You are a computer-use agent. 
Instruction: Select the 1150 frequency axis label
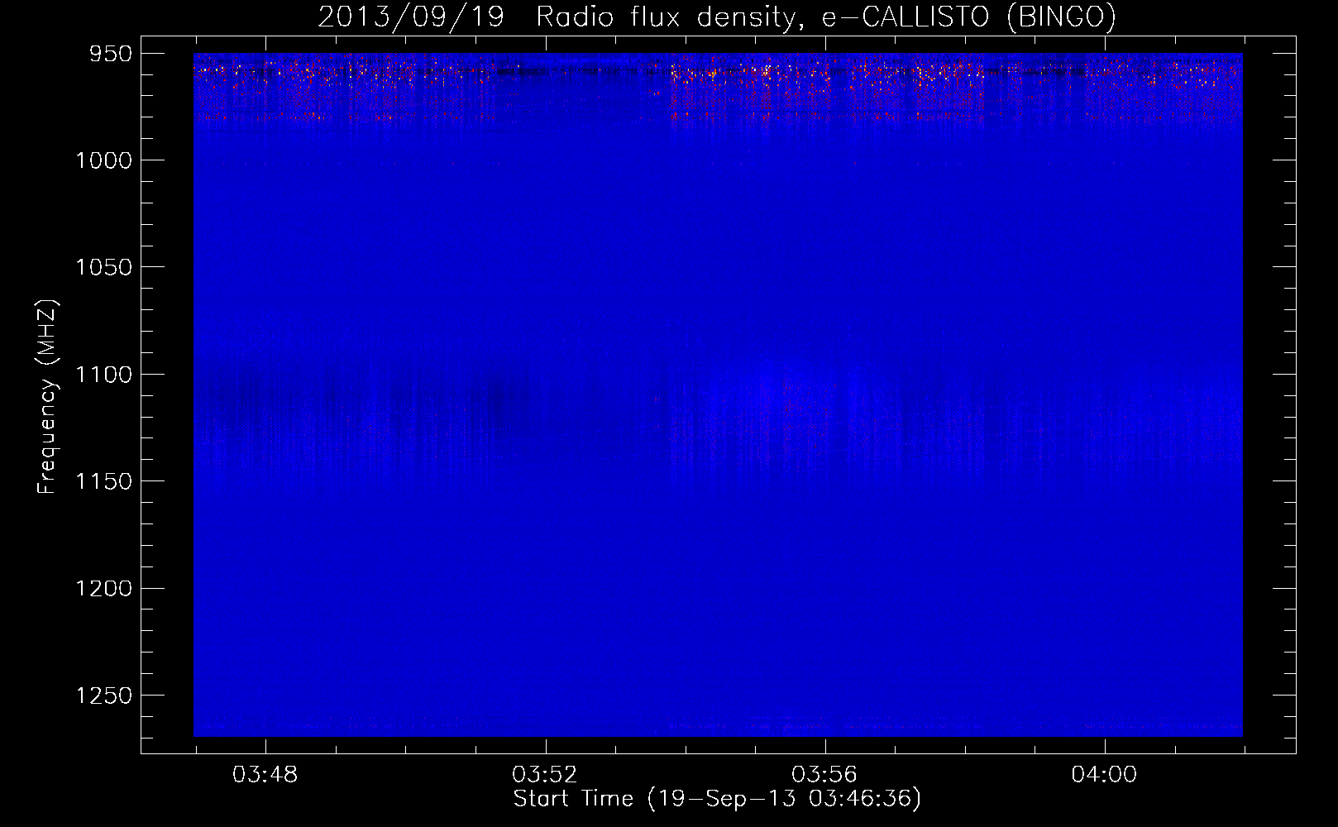(103, 481)
